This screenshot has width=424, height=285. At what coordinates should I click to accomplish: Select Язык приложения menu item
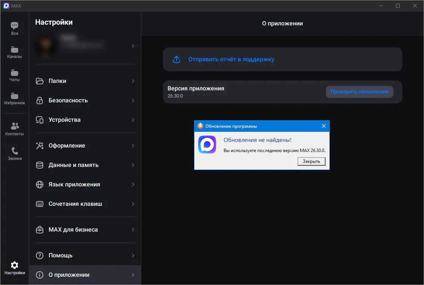[x=85, y=185]
